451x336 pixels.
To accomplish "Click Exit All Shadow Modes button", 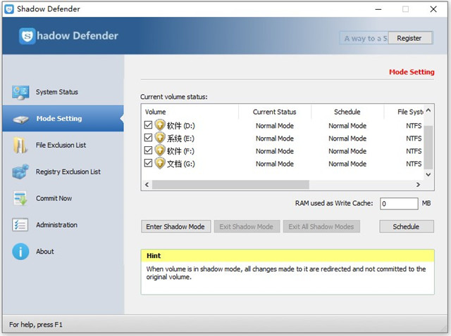I will coord(321,226).
